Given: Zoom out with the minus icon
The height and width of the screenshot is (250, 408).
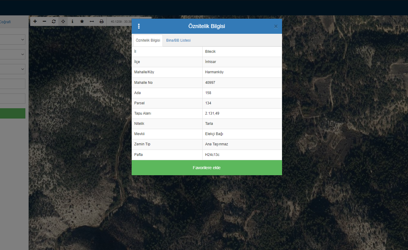Looking at the screenshot, I should pyautogui.click(x=44, y=21).
